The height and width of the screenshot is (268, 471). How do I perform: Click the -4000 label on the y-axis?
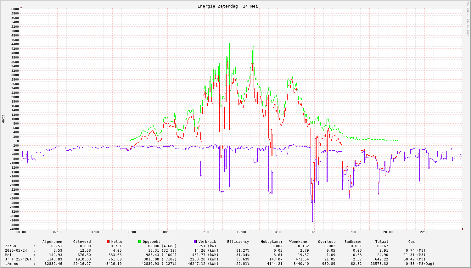point(14,229)
